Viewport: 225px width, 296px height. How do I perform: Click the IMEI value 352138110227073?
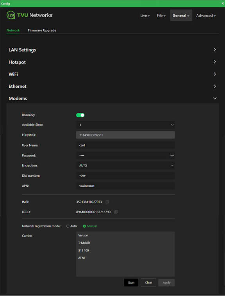(x=89, y=202)
